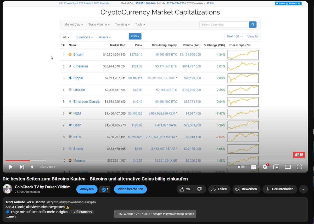Click the NEM shield icon

[x=70, y=113]
